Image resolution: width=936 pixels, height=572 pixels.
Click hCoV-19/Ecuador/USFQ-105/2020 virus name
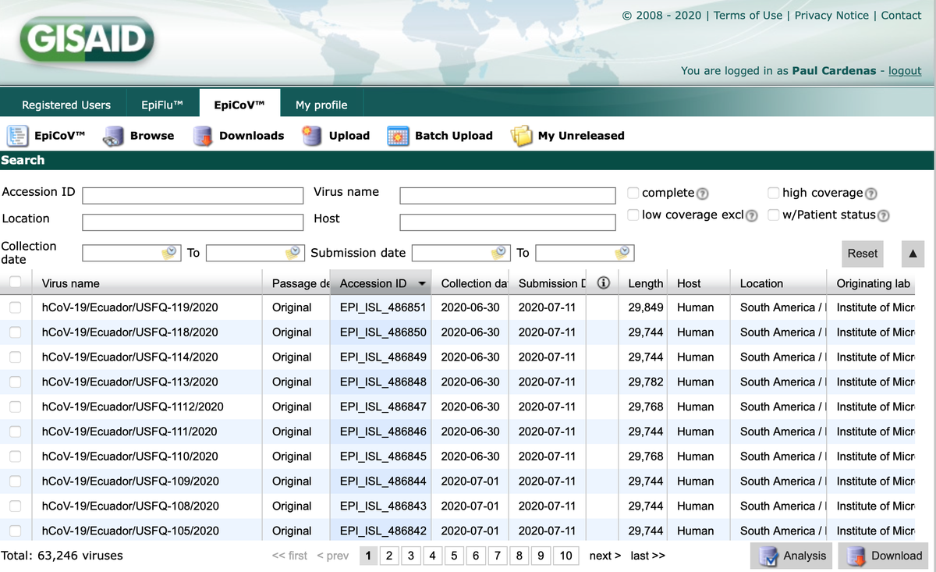(130, 531)
